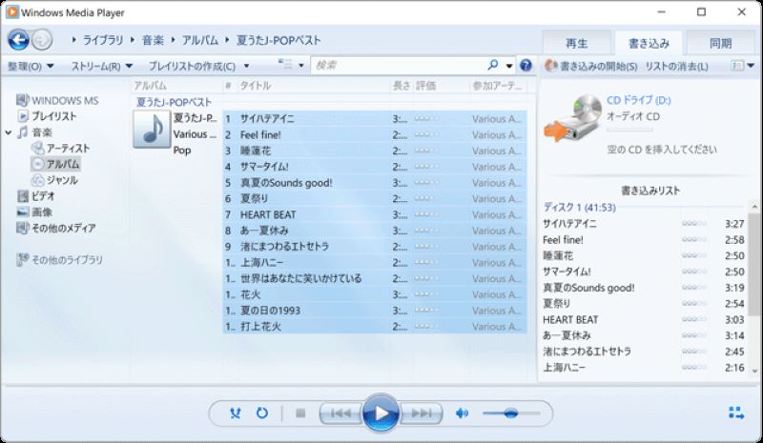Rate track サイハテアイニ with stars

pos(426,119)
